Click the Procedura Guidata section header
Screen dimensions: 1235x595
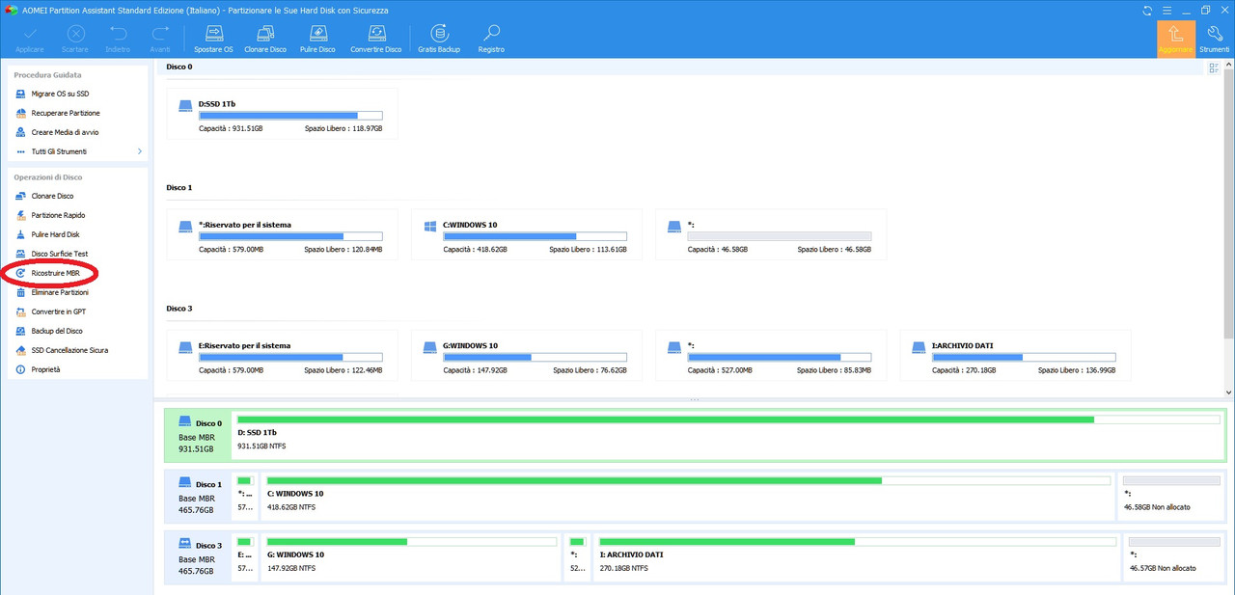[x=47, y=74]
